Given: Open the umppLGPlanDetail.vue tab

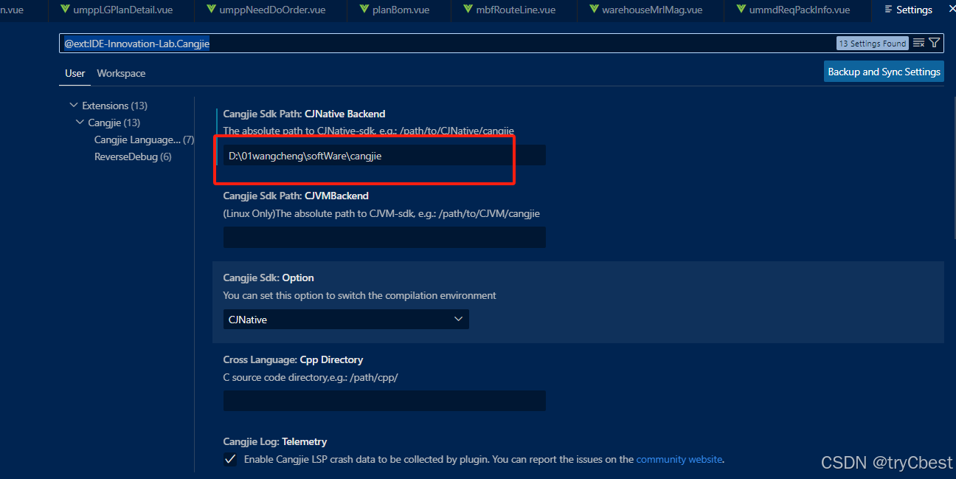Looking at the screenshot, I should (x=116, y=10).
